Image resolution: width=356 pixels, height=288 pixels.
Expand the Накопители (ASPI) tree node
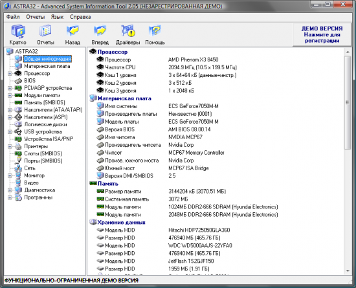click(x=10, y=117)
